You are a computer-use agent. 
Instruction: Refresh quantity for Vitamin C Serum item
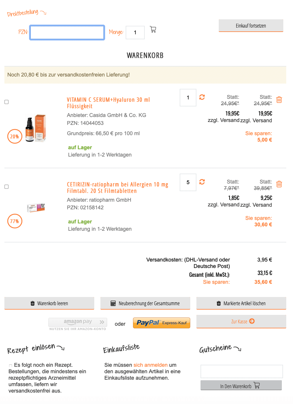click(202, 97)
